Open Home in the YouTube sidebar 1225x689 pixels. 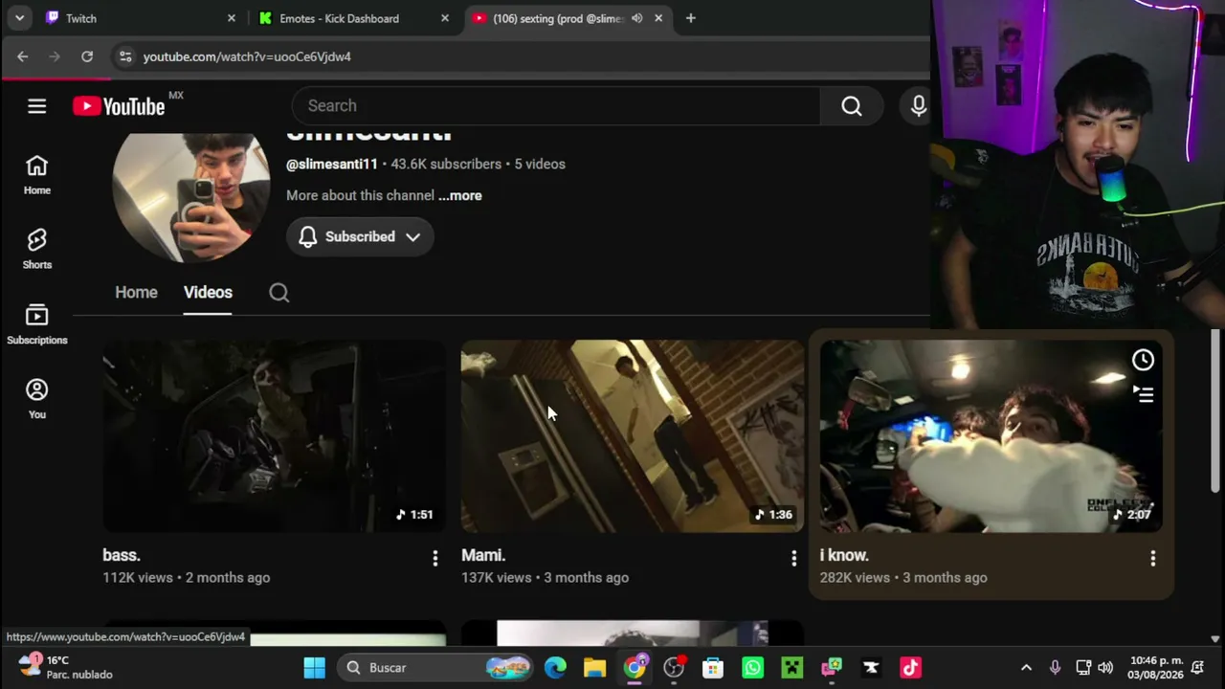pyautogui.click(x=36, y=175)
